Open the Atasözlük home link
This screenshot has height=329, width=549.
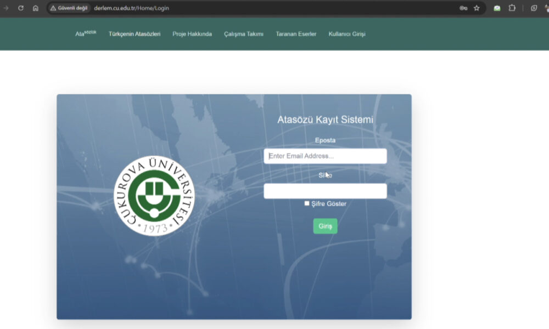[86, 34]
